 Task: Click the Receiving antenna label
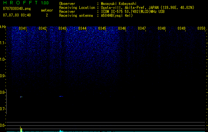point(76,16)
